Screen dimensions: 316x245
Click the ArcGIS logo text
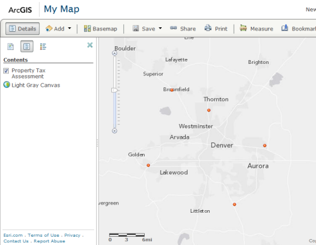coord(20,10)
